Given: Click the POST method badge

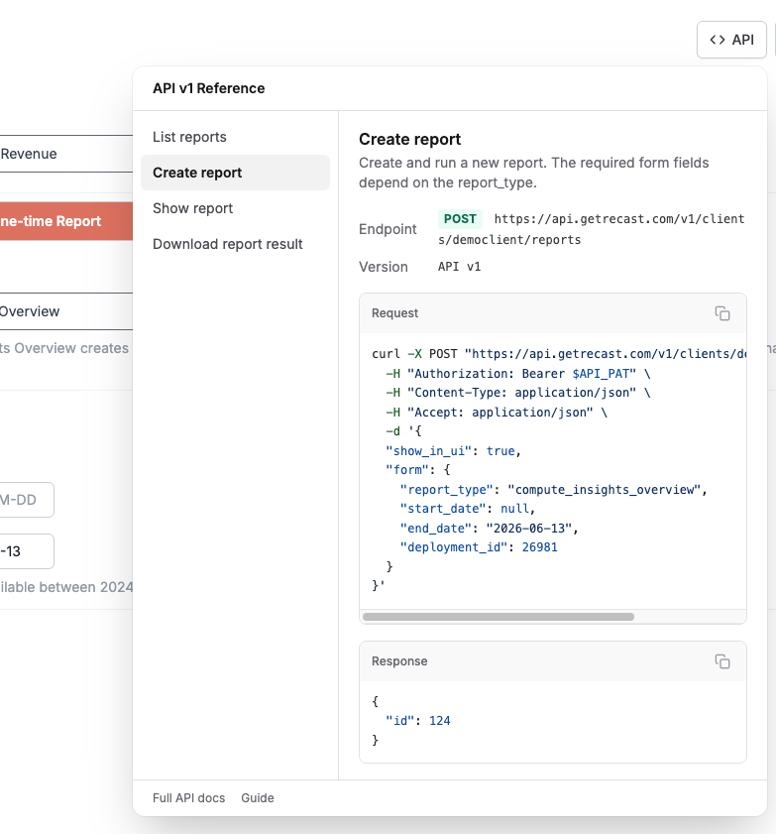Looking at the screenshot, I should point(460,218).
